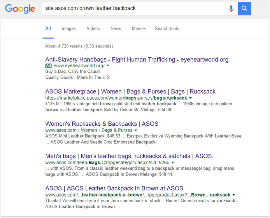270x218 pixels.
Task: Open the More dropdown menu
Action: point(139,28)
